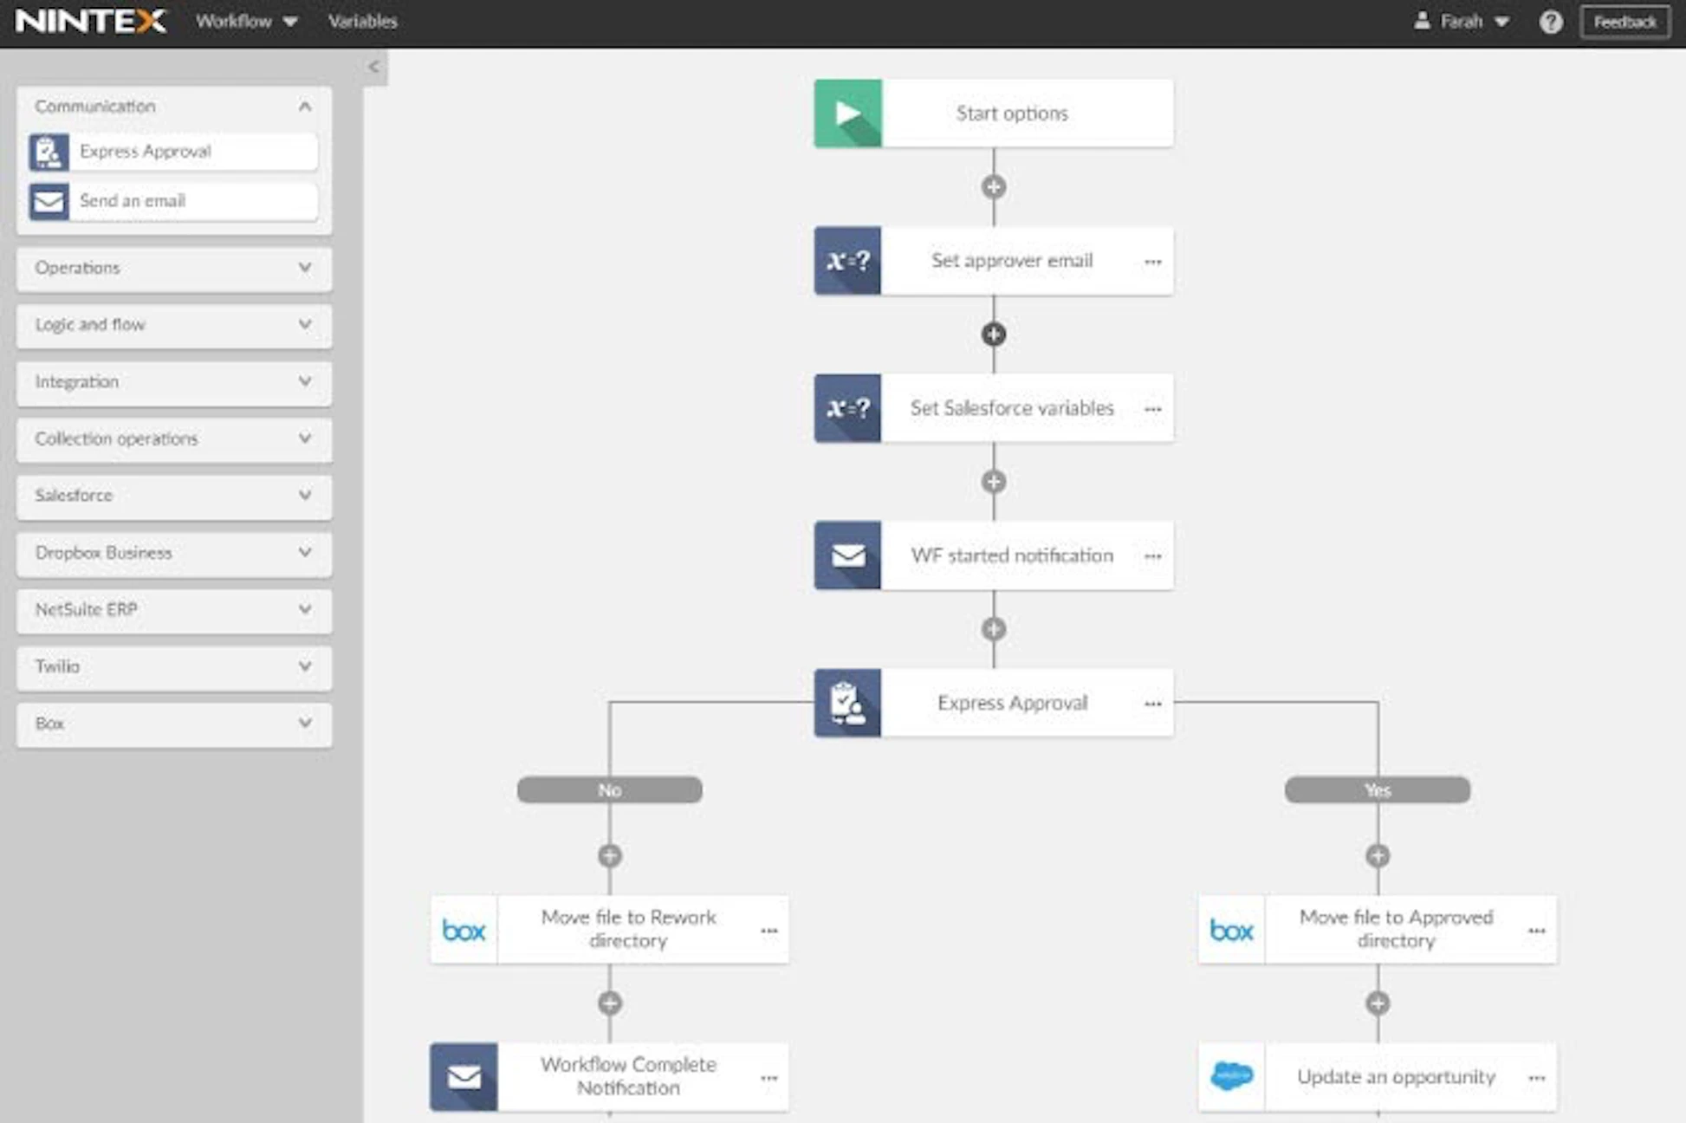
Task: Expand the Twilio section
Action: [x=304, y=666]
